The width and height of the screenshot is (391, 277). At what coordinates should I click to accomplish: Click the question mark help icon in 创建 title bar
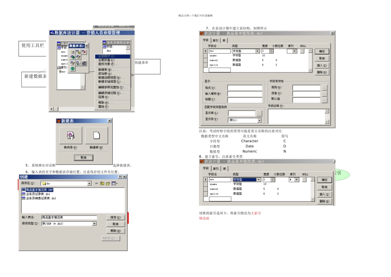click(x=120, y=177)
